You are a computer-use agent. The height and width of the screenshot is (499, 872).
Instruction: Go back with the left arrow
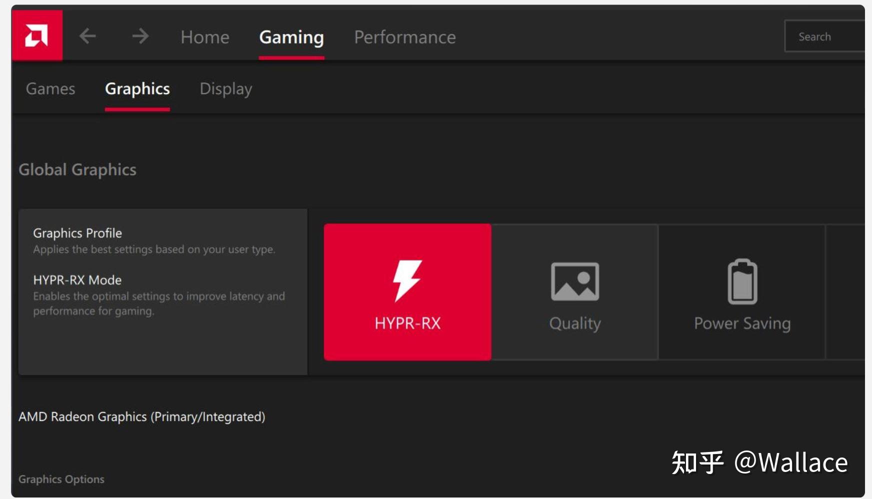coord(88,36)
